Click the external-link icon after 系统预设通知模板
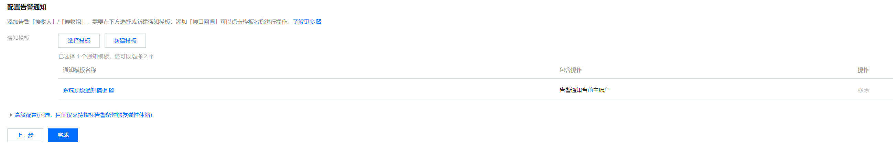 point(111,90)
